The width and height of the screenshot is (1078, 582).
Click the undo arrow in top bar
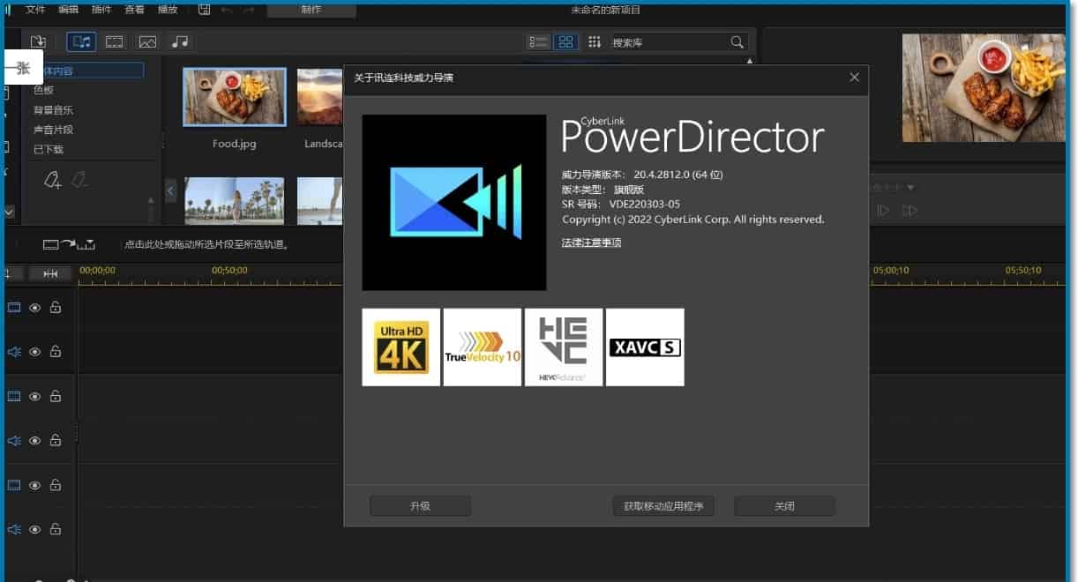click(x=227, y=10)
